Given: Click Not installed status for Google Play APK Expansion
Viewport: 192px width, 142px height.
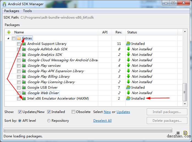Looking at the screenshot, I should pyautogui.click(x=142, y=71).
